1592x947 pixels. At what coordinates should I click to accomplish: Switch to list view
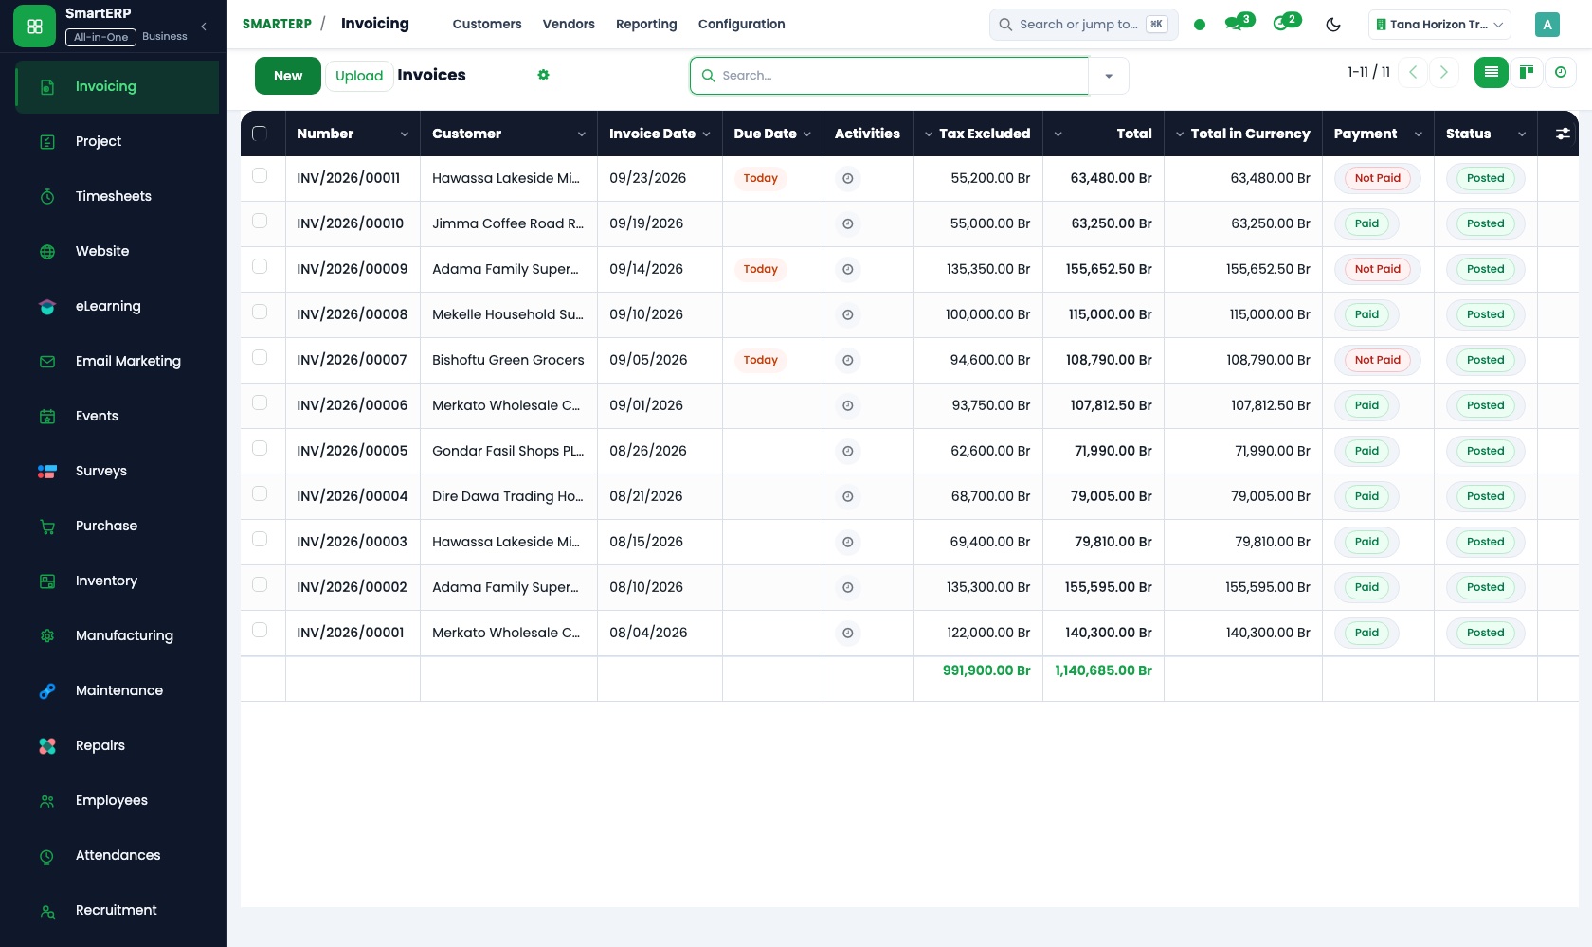click(1491, 72)
